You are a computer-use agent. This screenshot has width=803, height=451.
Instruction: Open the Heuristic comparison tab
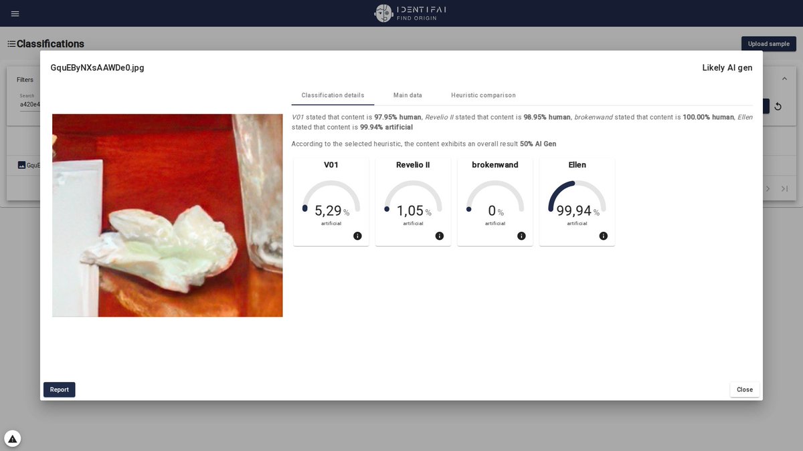[x=483, y=95]
